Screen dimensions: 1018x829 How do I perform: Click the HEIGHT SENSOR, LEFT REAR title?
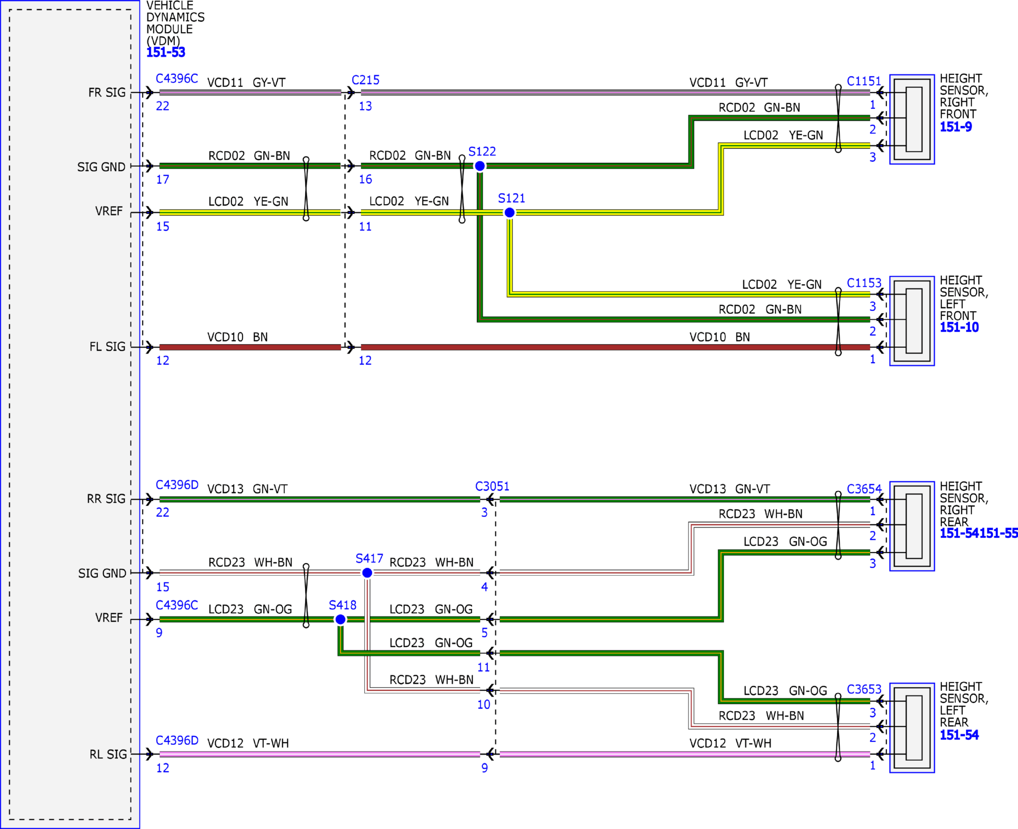[x=964, y=705]
